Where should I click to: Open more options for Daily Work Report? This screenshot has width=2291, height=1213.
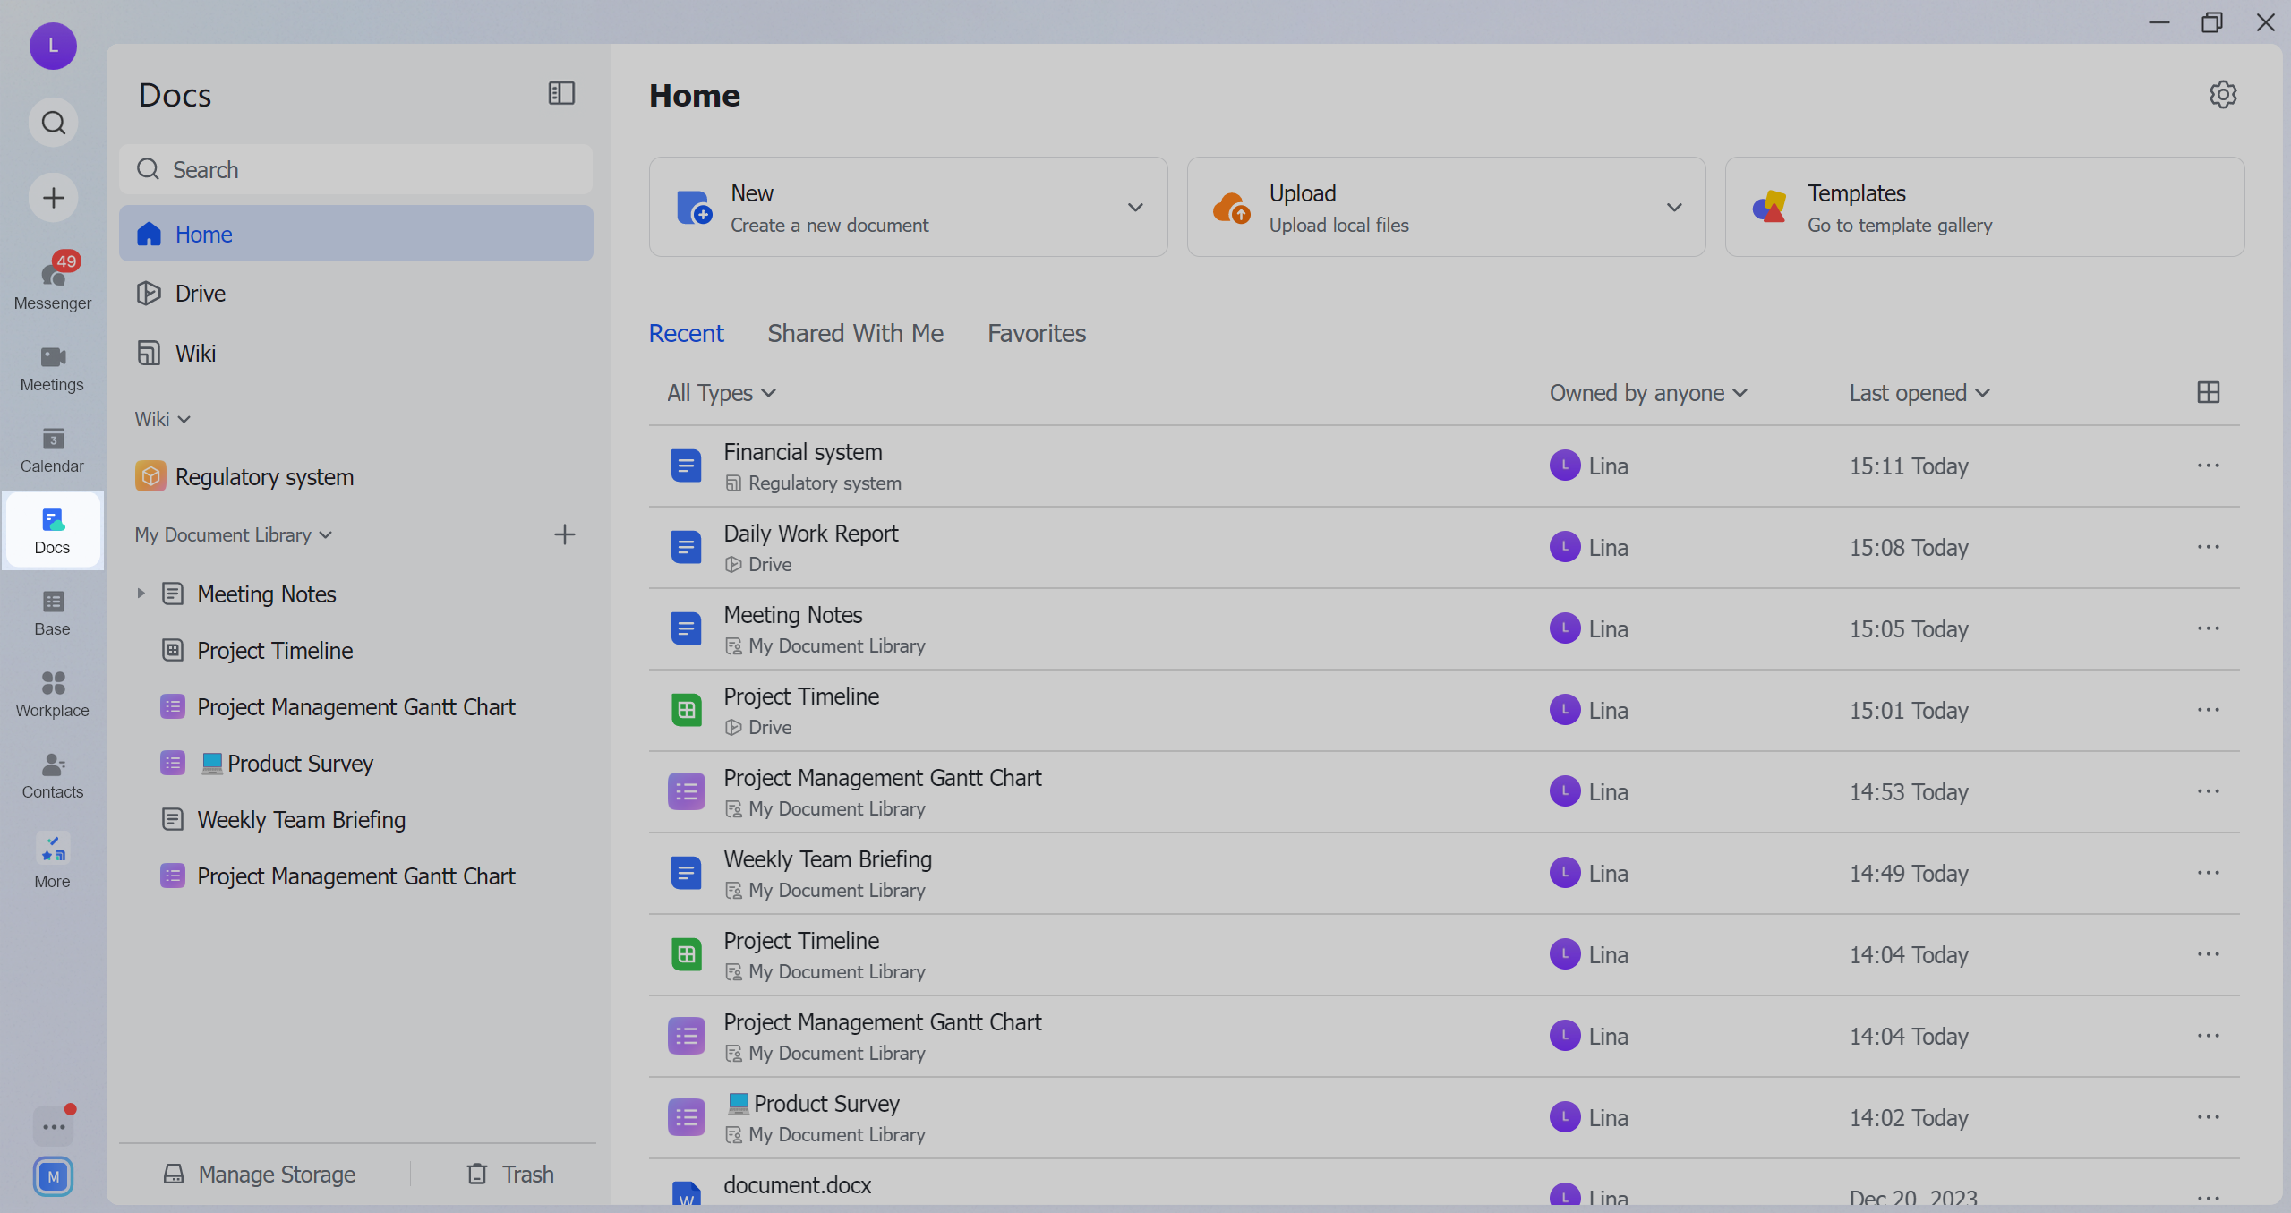2209,546
